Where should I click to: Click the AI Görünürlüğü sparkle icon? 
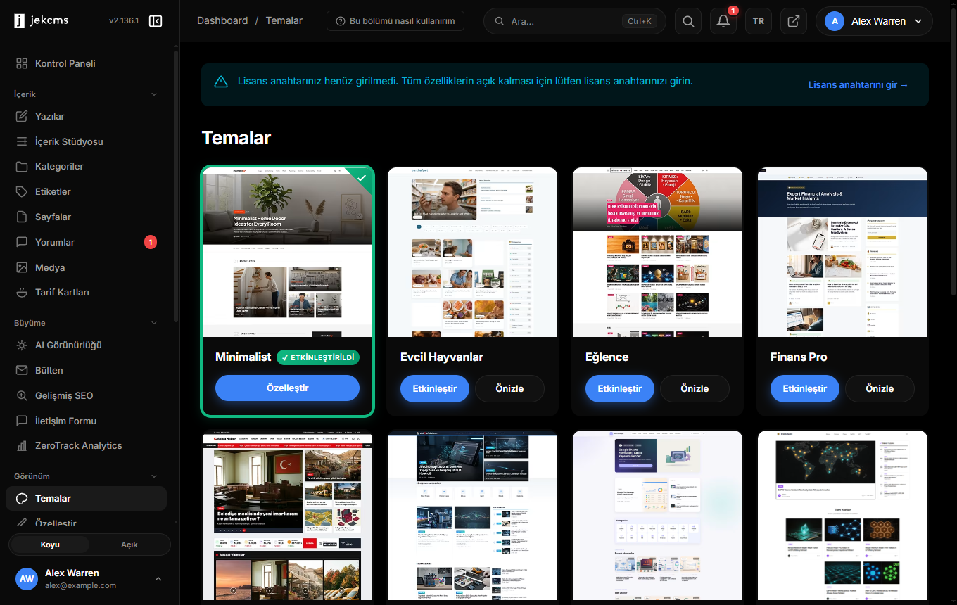[x=22, y=345]
